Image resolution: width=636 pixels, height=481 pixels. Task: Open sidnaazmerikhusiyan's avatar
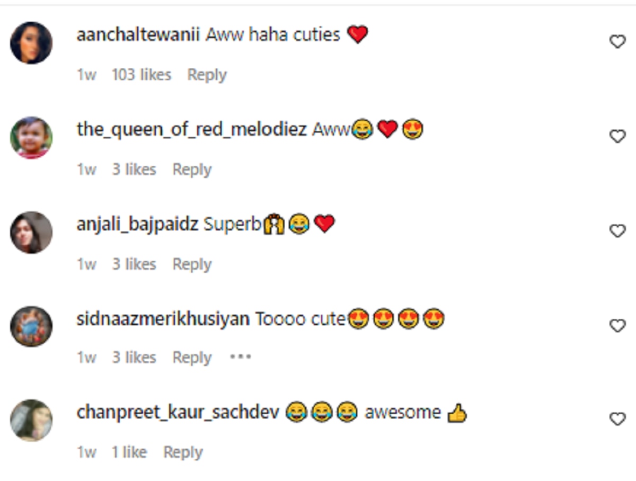(x=31, y=326)
